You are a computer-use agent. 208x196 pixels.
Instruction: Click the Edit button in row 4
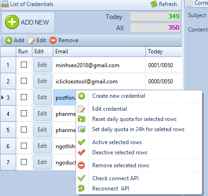[x=43, y=114]
